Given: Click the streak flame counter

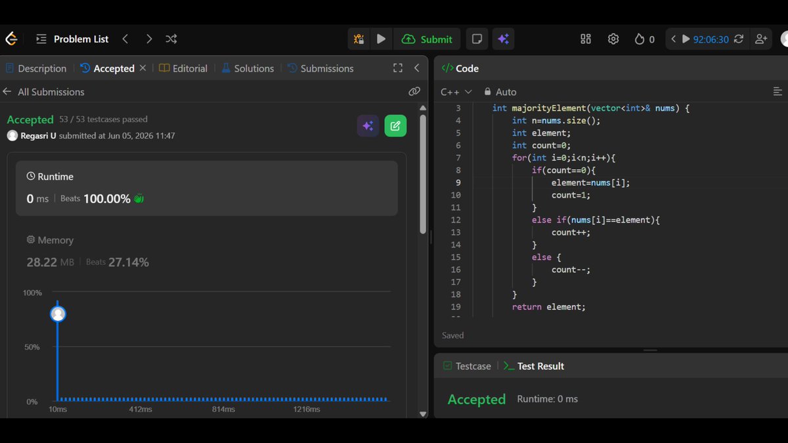Looking at the screenshot, I should 644,39.
